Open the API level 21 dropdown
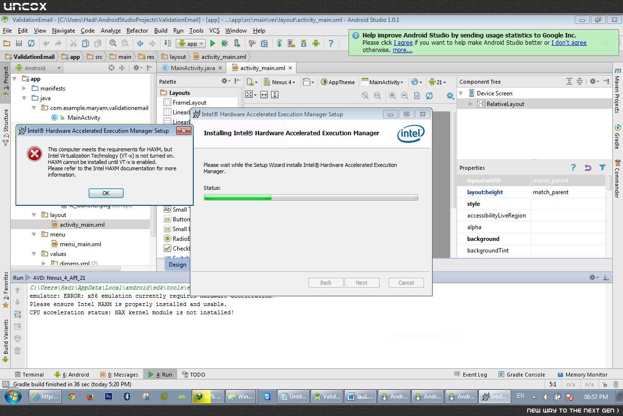This screenshot has width=623, height=416. click(437, 82)
